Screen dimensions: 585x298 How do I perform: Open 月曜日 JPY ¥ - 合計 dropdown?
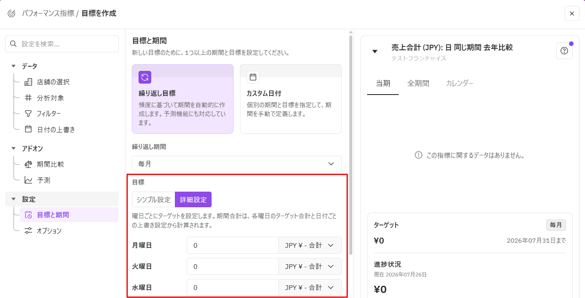pos(310,245)
